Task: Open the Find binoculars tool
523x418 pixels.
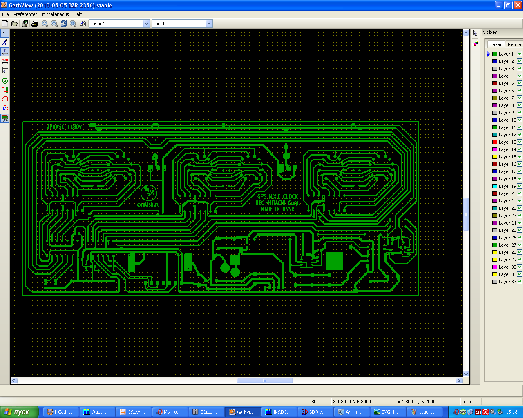Action: pos(83,24)
